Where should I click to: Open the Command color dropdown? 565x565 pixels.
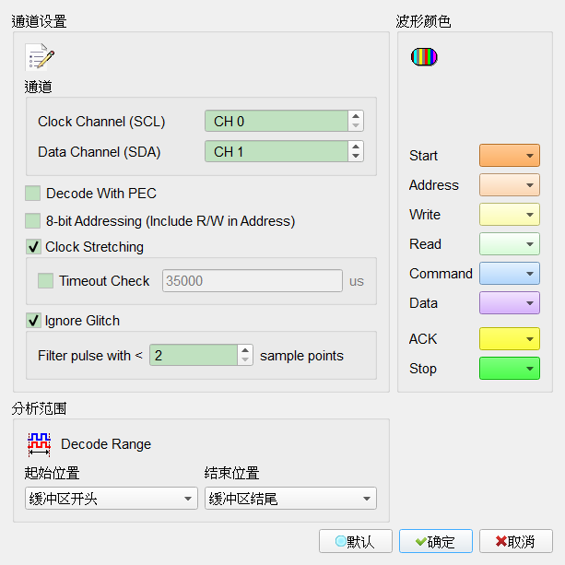pos(510,274)
